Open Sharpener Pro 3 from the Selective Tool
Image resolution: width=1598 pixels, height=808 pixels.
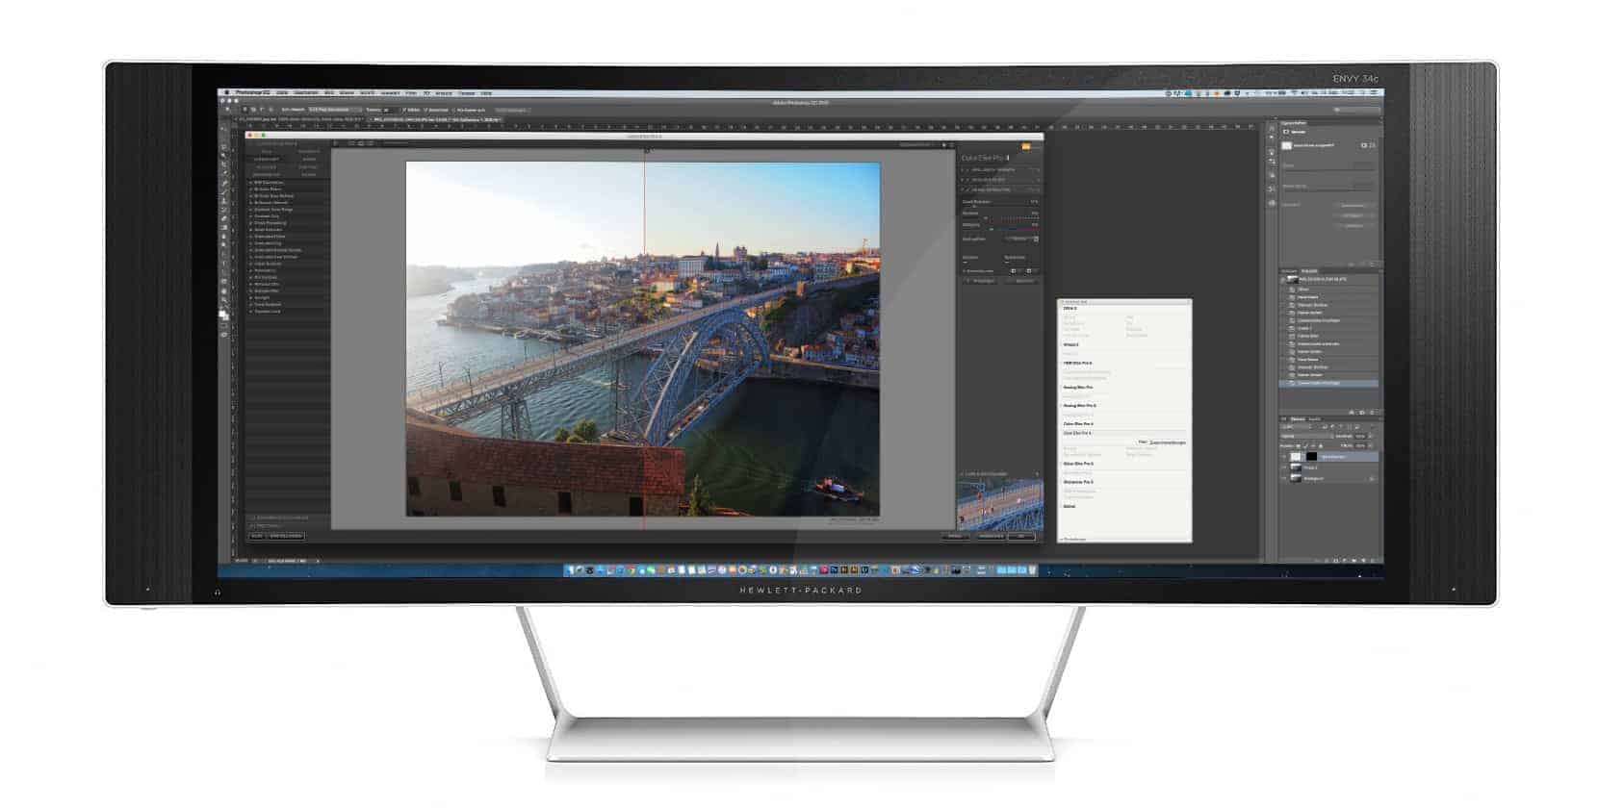[x=1077, y=482]
